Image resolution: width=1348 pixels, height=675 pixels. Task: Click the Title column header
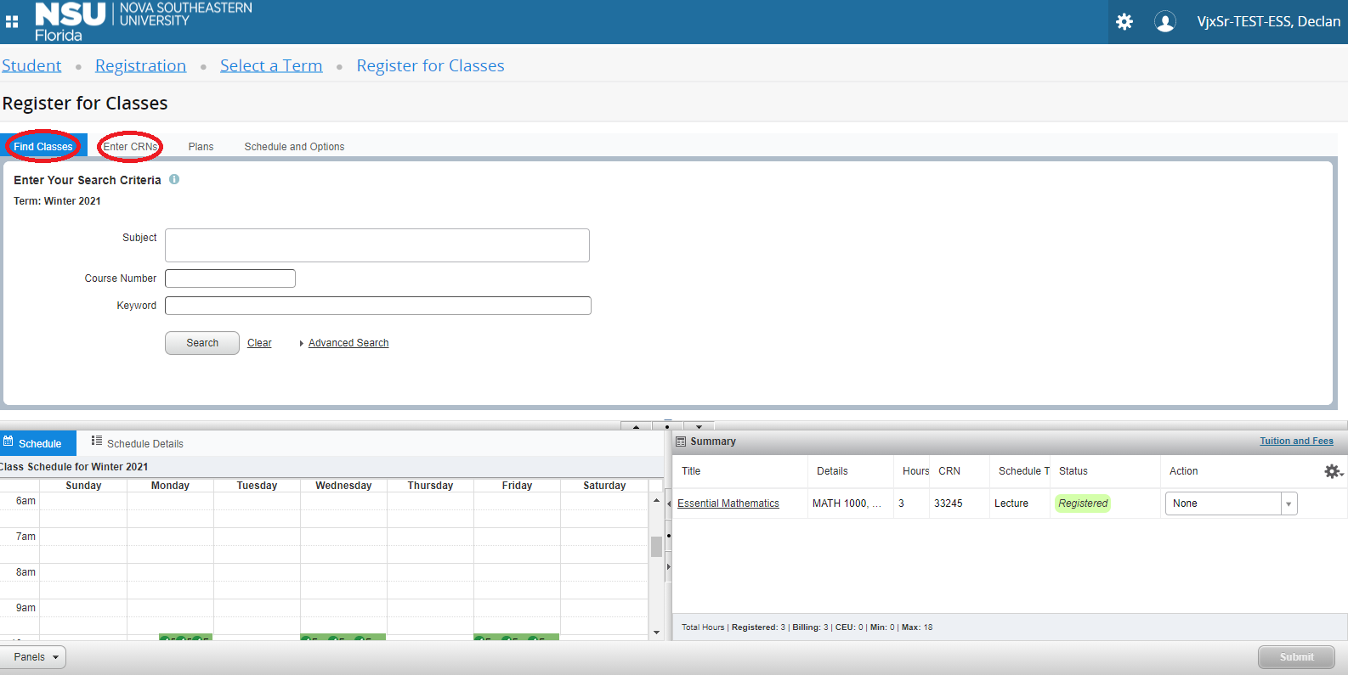click(x=691, y=471)
